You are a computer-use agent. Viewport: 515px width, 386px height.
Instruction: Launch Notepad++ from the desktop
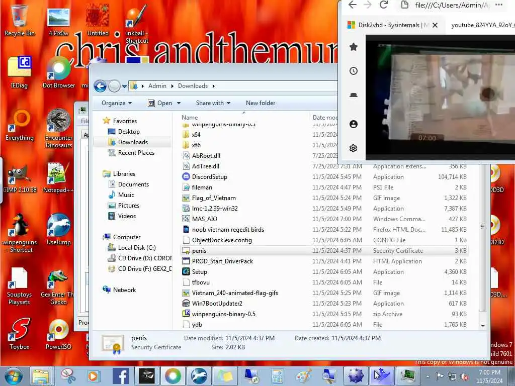58,178
